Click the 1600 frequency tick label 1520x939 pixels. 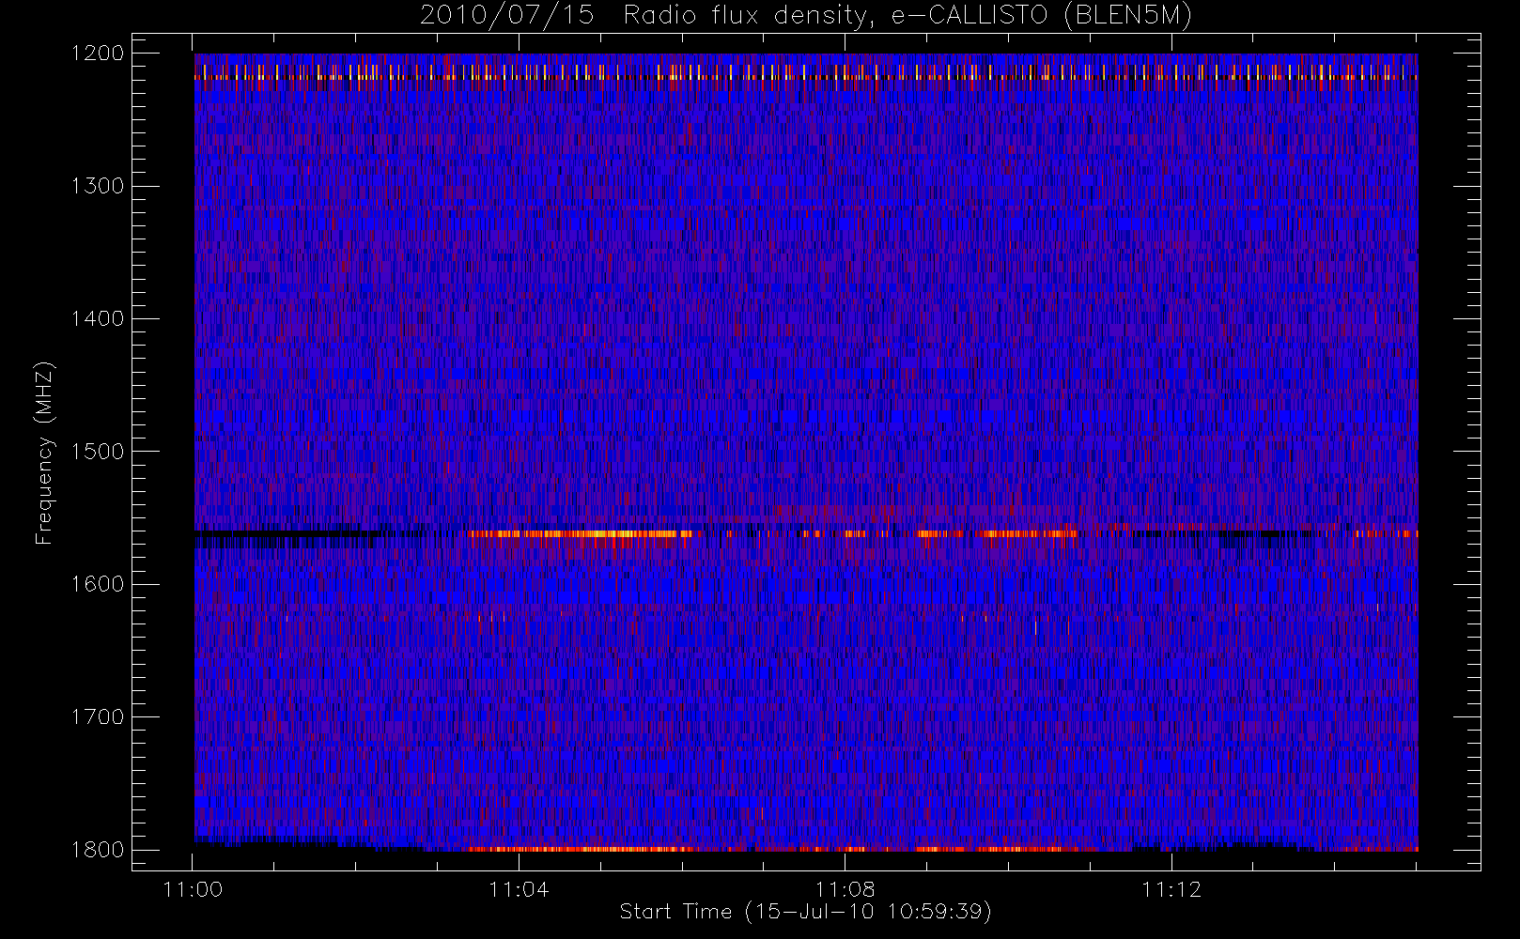[97, 584]
